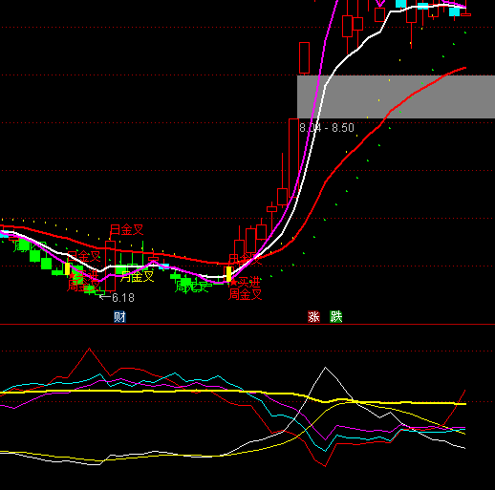Click the green 周死叉 label near chart bottom

click(191, 287)
